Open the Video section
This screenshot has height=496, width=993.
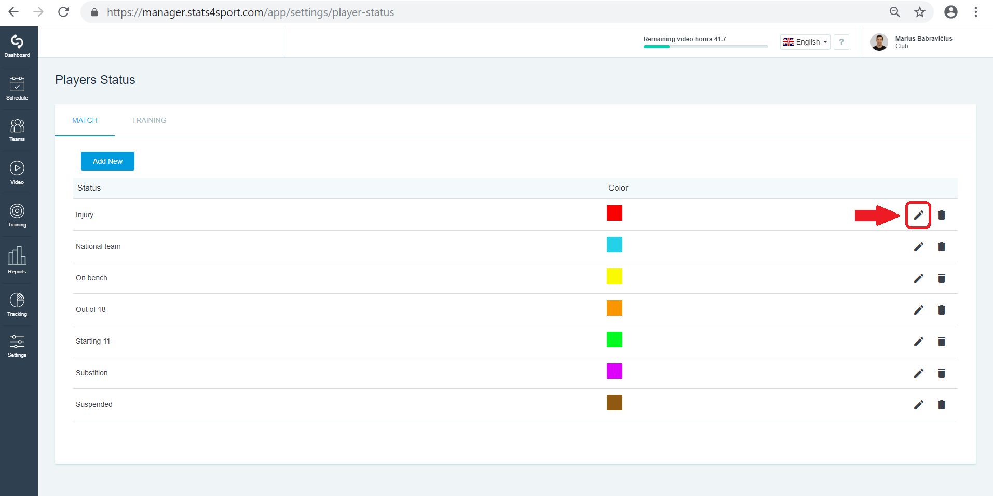point(17,173)
